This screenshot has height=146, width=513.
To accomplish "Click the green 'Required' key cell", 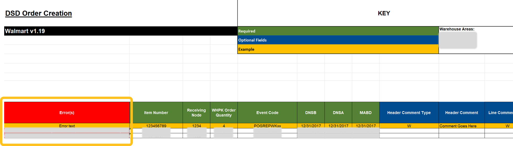I will [x=338, y=31].
